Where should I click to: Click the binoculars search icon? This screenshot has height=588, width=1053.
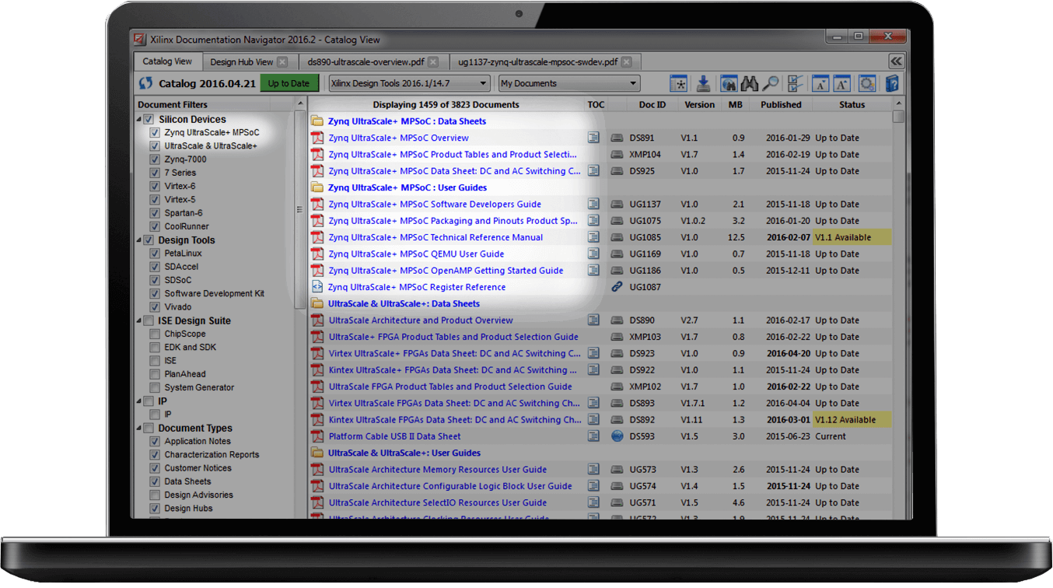pyautogui.click(x=750, y=84)
